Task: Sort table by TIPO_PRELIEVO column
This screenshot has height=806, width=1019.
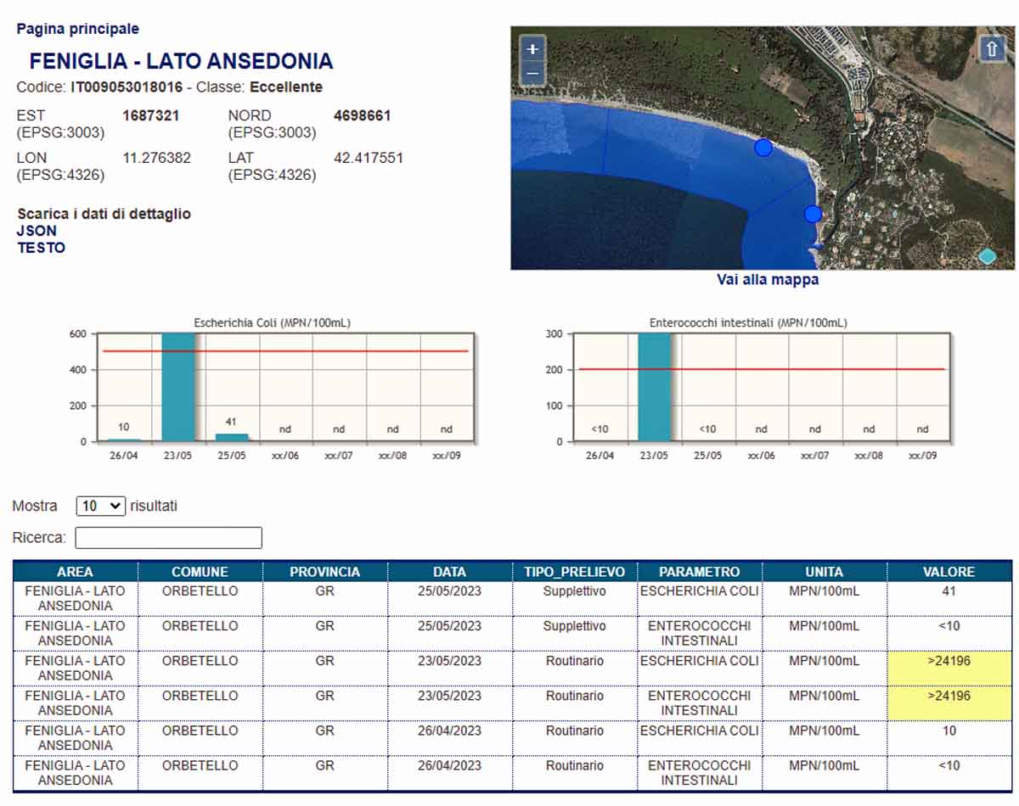Action: pos(574,572)
